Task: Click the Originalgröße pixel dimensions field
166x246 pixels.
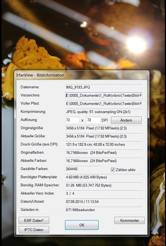Action: [104, 128]
